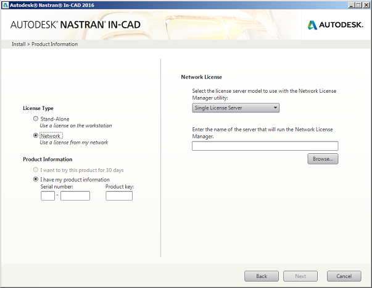Screen dimensions: 372x288
Task: Click the Browse... button
Action: pyautogui.click(x=323, y=159)
